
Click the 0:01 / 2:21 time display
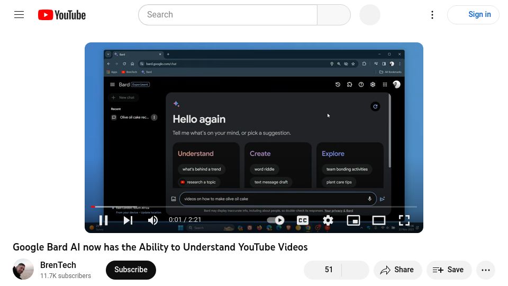click(x=185, y=219)
